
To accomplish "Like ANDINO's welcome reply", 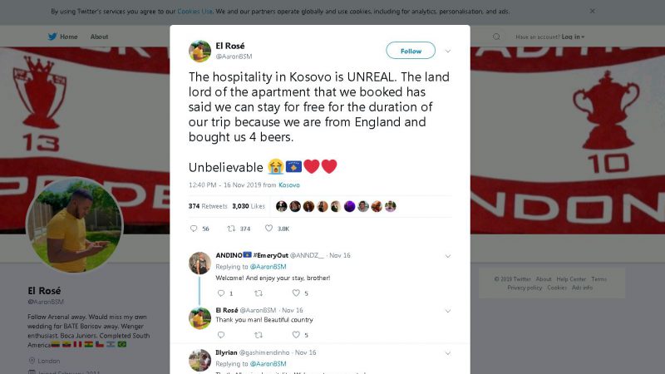I will pos(296,293).
